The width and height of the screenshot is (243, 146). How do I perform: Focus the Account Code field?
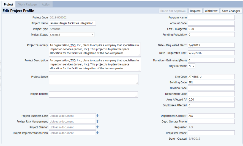coord(211,23)
